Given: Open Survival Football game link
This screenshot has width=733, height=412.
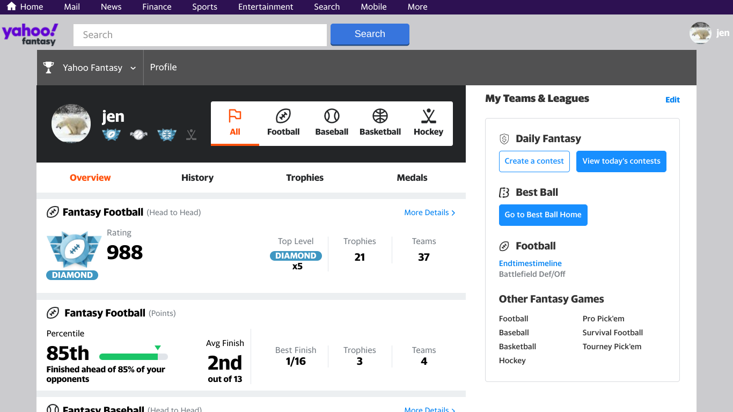Looking at the screenshot, I should pos(613,333).
